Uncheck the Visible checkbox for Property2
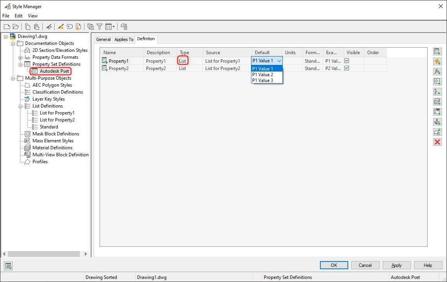The height and width of the screenshot is (282, 447). pos(347,68)
